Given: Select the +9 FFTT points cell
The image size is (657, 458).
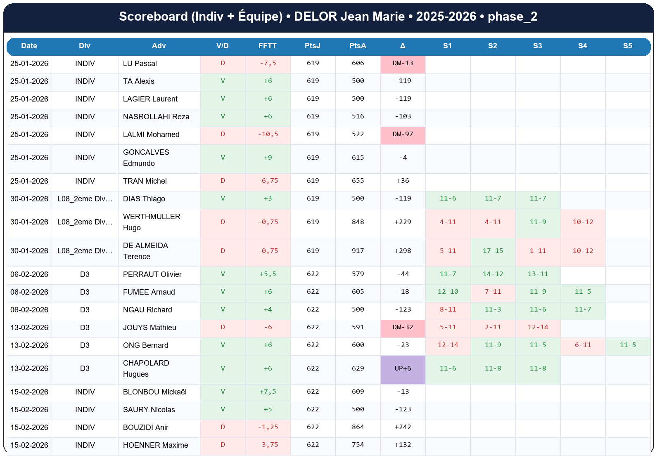Looking at the screenshot, I should [268, 158].
